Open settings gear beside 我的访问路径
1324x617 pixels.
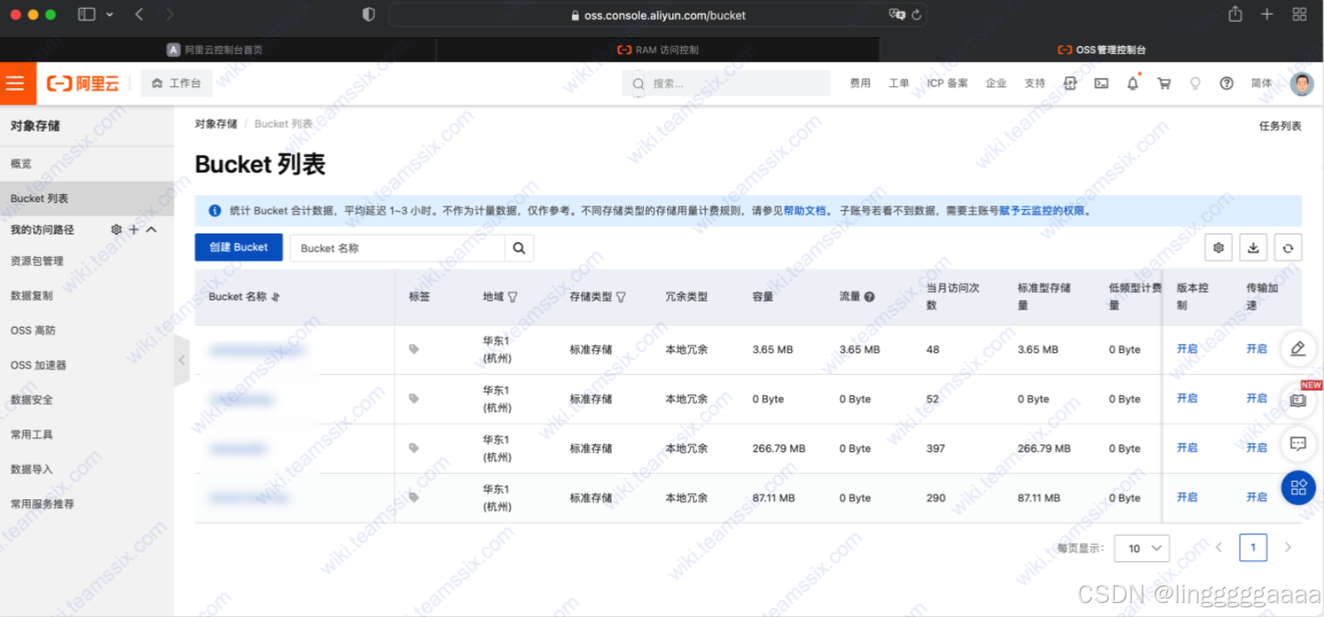[x=116, y=230]
